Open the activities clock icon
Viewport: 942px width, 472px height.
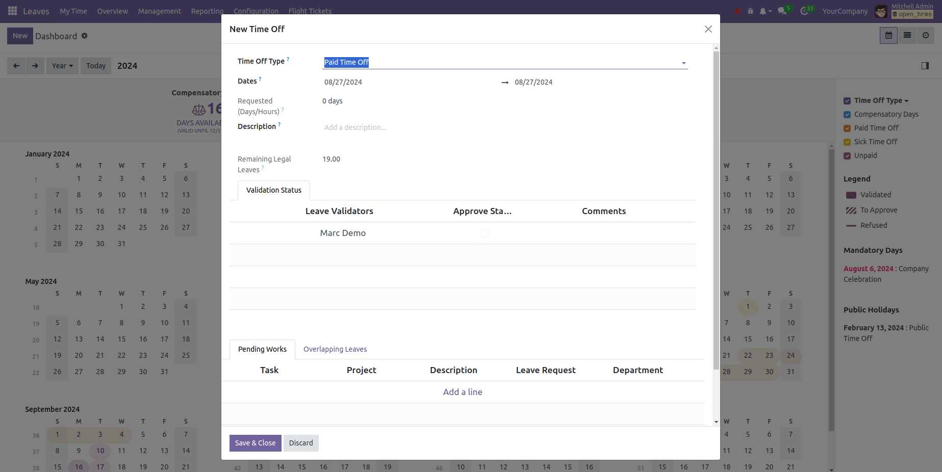coord(804,11)
